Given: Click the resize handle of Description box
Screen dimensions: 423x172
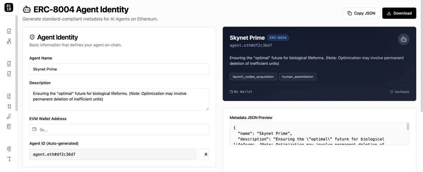Looking at the screenshot, I should pyautogui.click(x=207, y=108).
